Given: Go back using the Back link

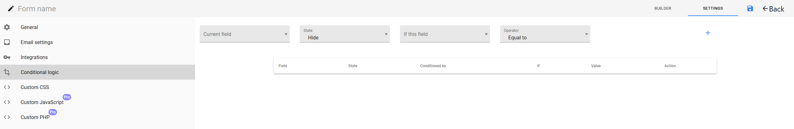Looking at the screenshot, I should pos(773,9).
